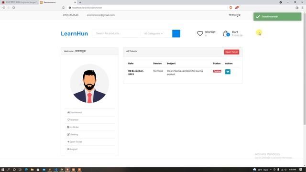Open Wishlist in the sidebar menu
The width and height of the screenshot is (306, 172).
73,120
